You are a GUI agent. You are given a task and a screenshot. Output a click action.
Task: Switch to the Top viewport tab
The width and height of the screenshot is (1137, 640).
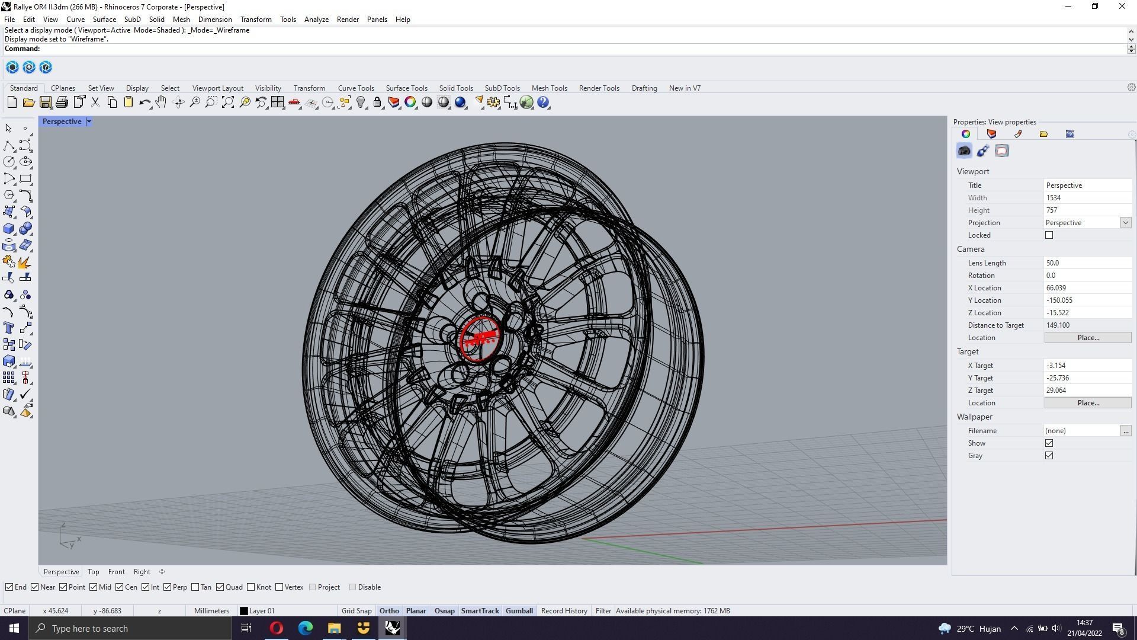(93, 572)
